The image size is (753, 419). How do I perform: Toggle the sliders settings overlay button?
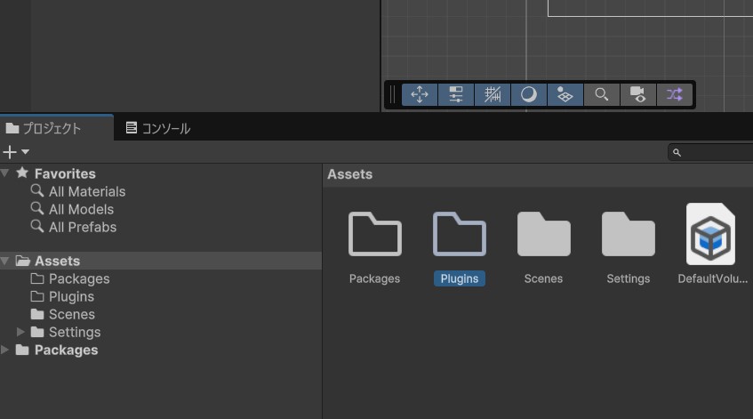456,94
